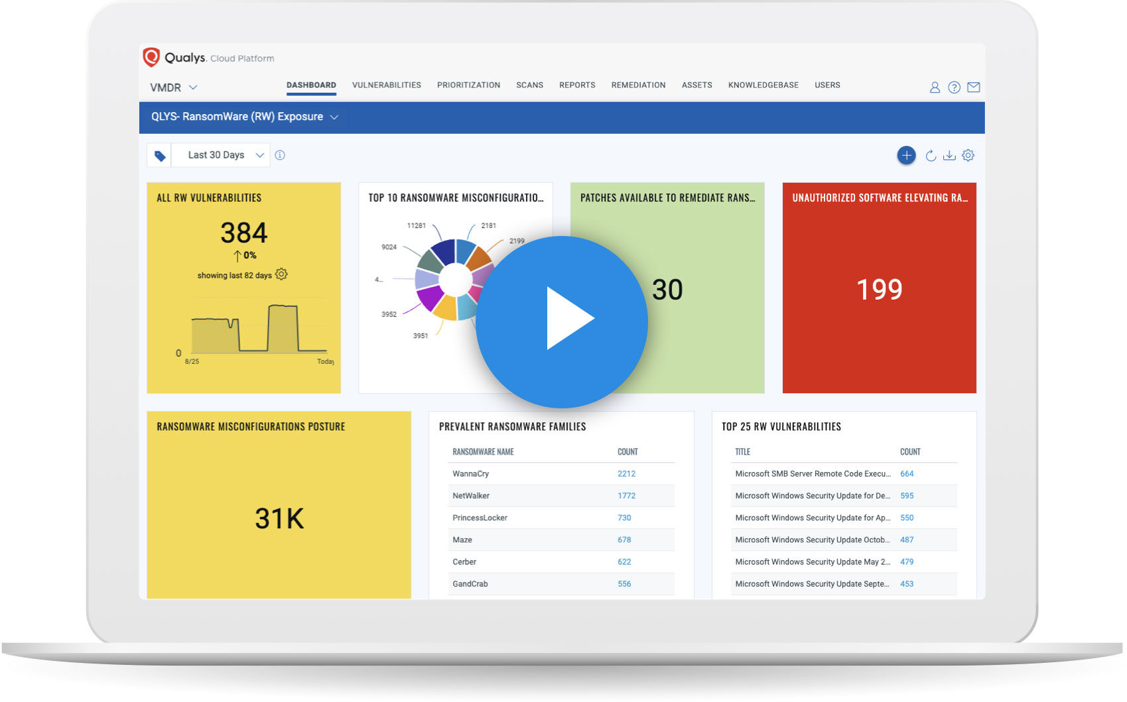Open the user profile icon
This screenshot has width=1127, height=702.
(935, 88)
